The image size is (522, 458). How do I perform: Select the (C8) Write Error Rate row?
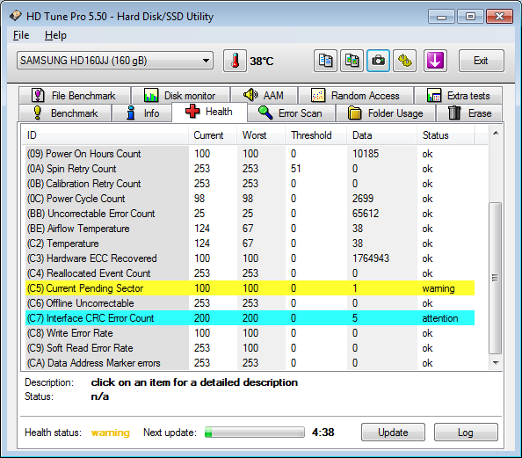tap(250, 333)
